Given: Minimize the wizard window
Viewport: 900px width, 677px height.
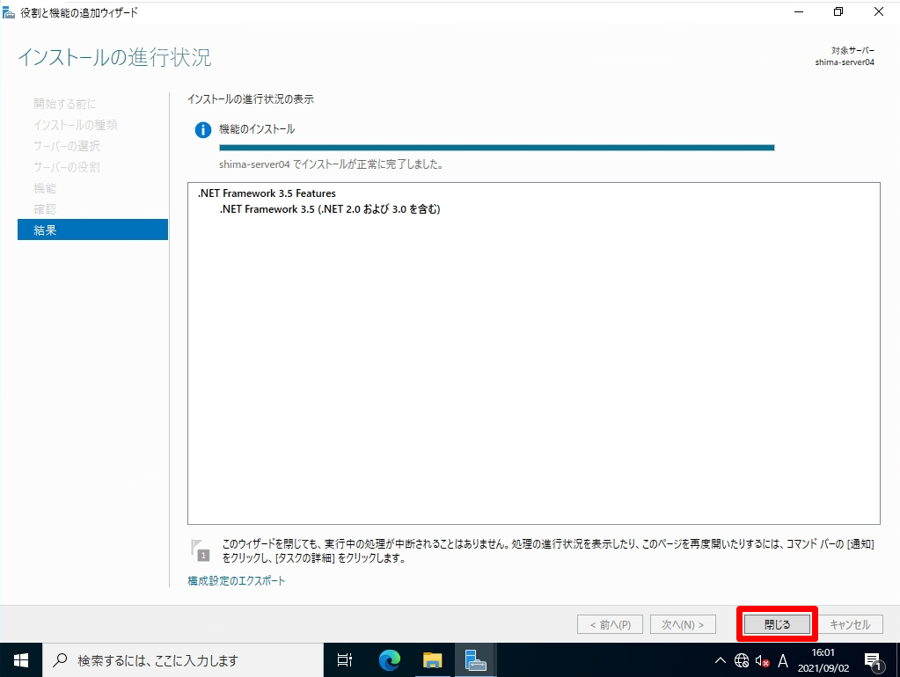Looking at the screenshot, I should point(799,11).
